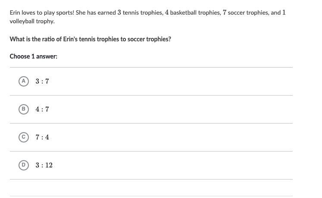322x198 pixels.
Task: Click the 'volleyball trophy.' text line
Action: tap(32, 22)
